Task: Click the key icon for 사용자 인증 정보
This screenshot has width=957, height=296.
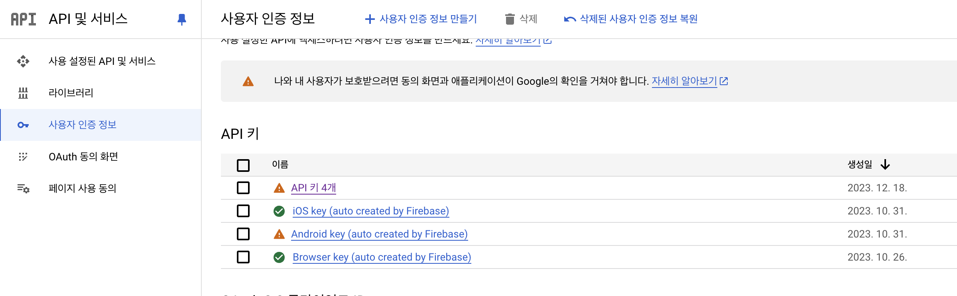Action: tap(23, 125)
